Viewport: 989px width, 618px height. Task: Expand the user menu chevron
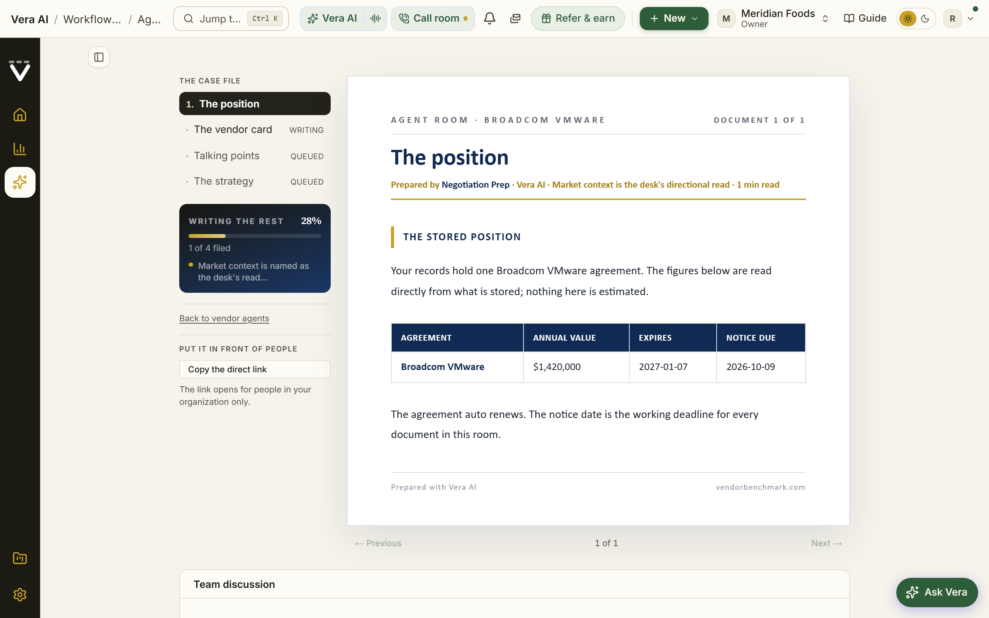tap(970, 19)
